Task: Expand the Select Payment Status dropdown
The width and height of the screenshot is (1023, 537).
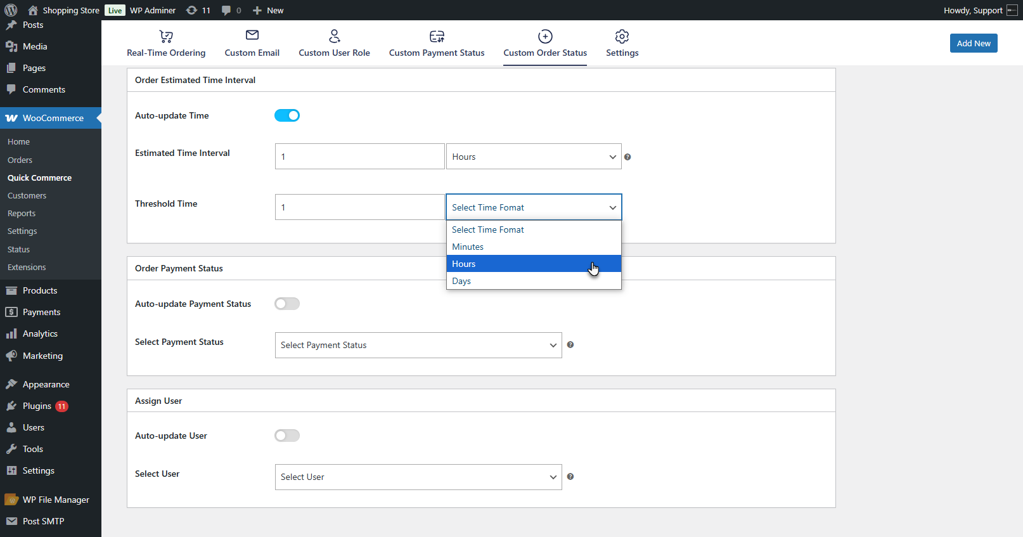Action: (x=418, y=346)
